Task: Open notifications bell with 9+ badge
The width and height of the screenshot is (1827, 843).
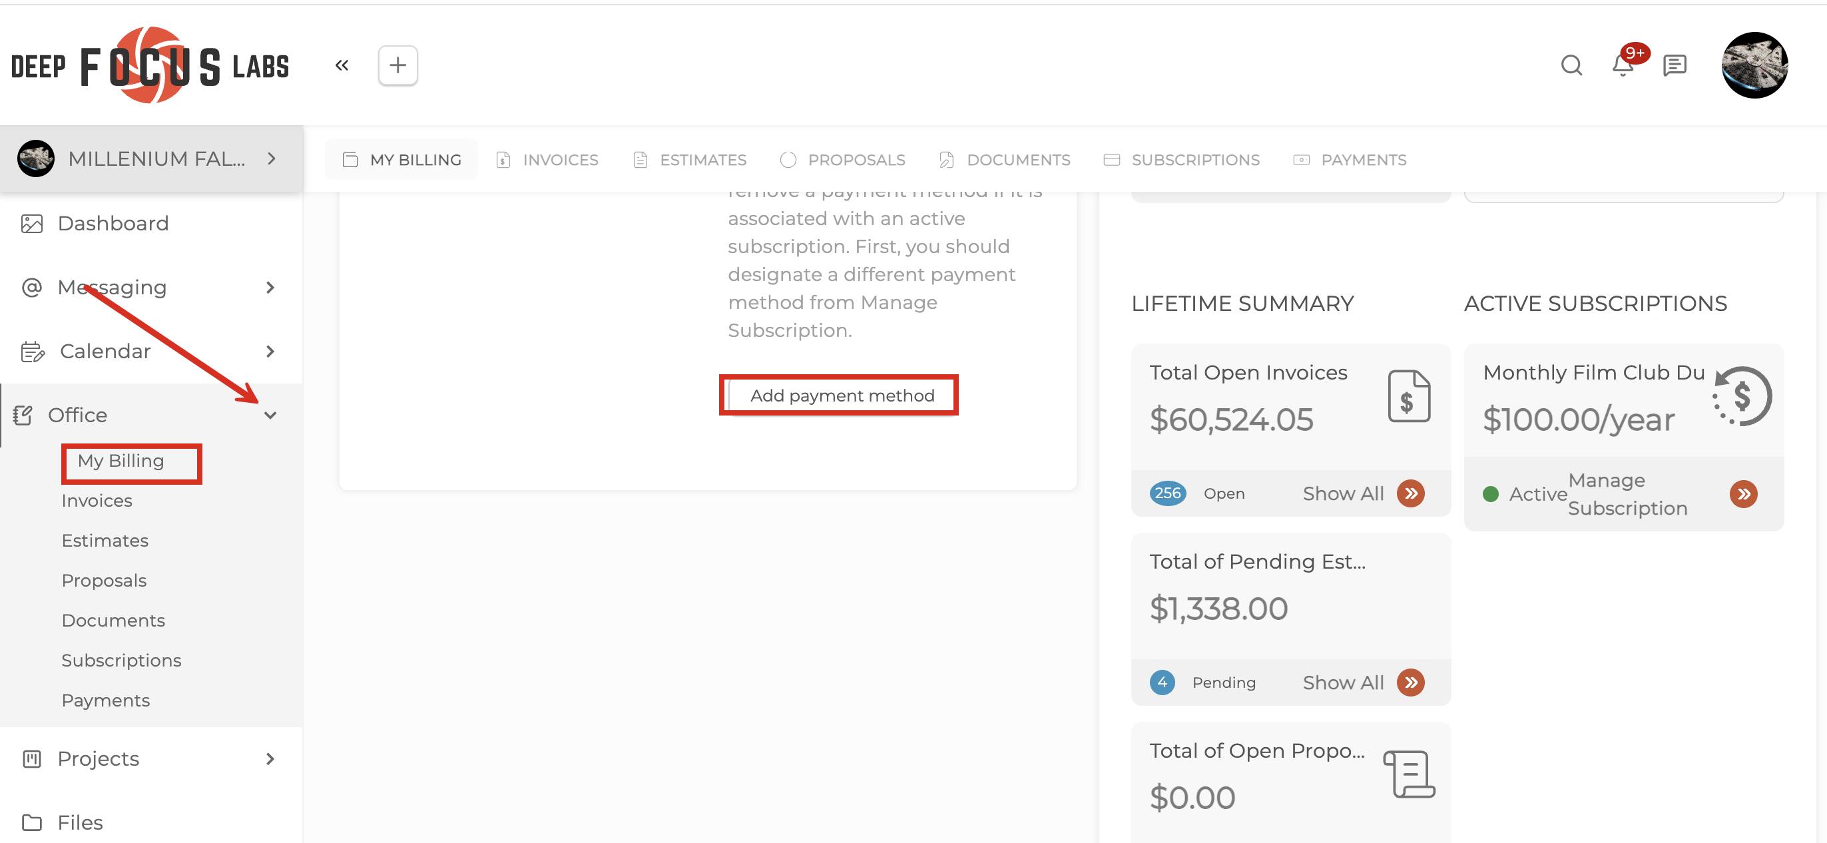Action: [1623, 65]
